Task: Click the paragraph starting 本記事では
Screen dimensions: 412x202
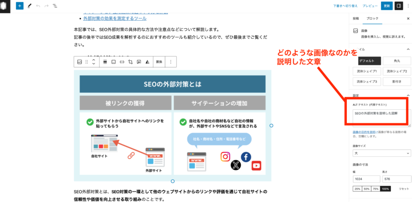Action: pyautogui.click(x=171, y=37)
